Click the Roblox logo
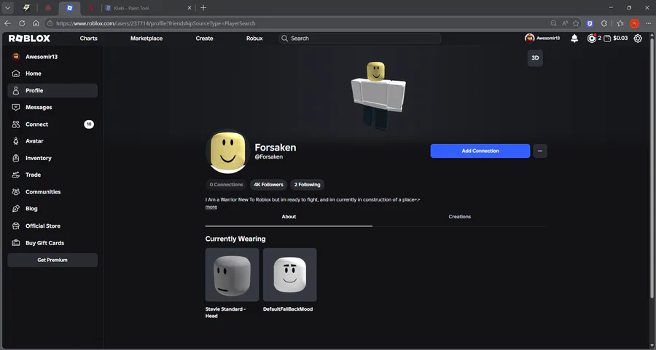Image resolution: width=656 pixels, height=350 pixels. pos(29,39)
